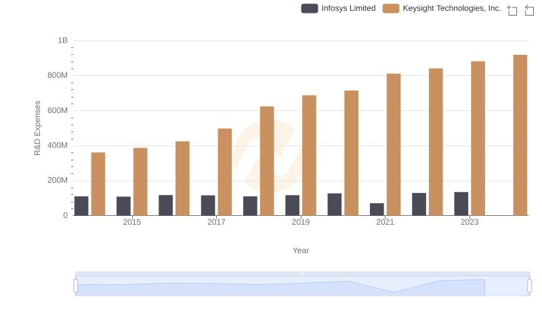Screen dimensions: 542x312
Task: Click the tallest Keysight bar for 2024
Action: point(520,135)
